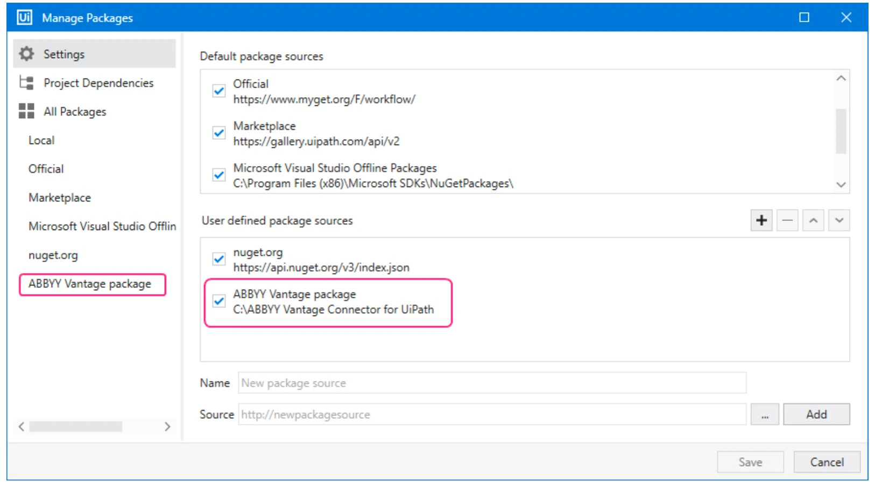Image resolution: width=875 pixels, height=488 pixels.
Task: Move package source up with up-arrow icon
Action: tap(813, 220)
